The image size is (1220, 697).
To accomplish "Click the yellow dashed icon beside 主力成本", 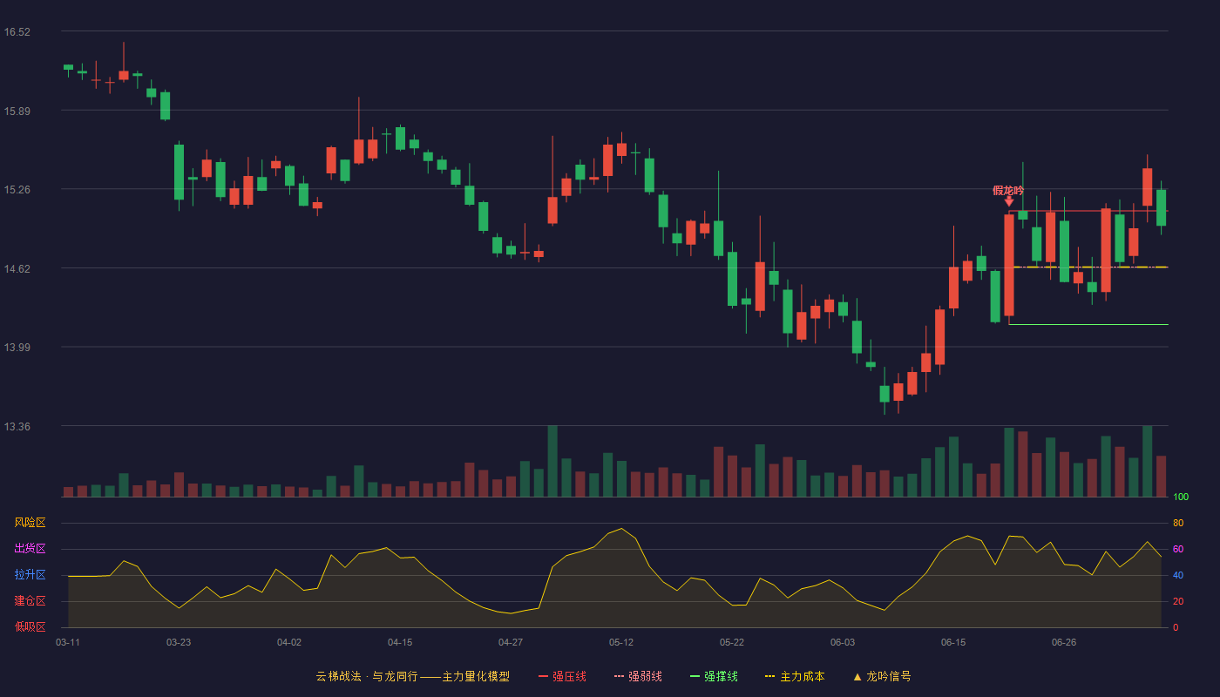I will (x=769, y=677).
